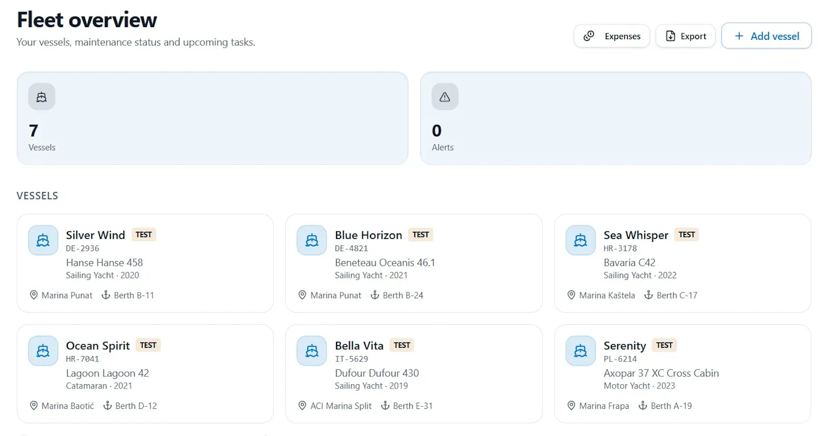Click anchor icon beside Berth E-31
Viewport: 836px width, 436px height.
[385, 406]
